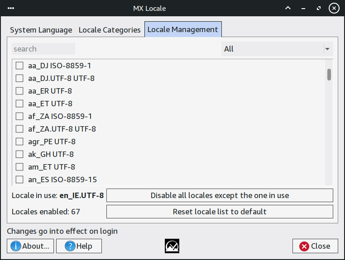Switch to the System Language tab
This screenshot has width=345, height=260.
point(41,30)
